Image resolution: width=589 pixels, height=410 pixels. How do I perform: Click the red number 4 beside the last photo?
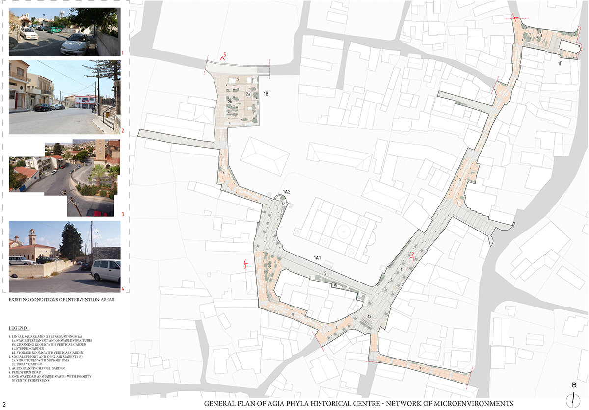pos(123,289)
